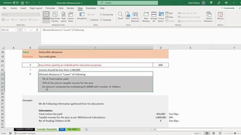Click Page Break Preview icon in status bar
241x135 pixels.
(220, 133)
